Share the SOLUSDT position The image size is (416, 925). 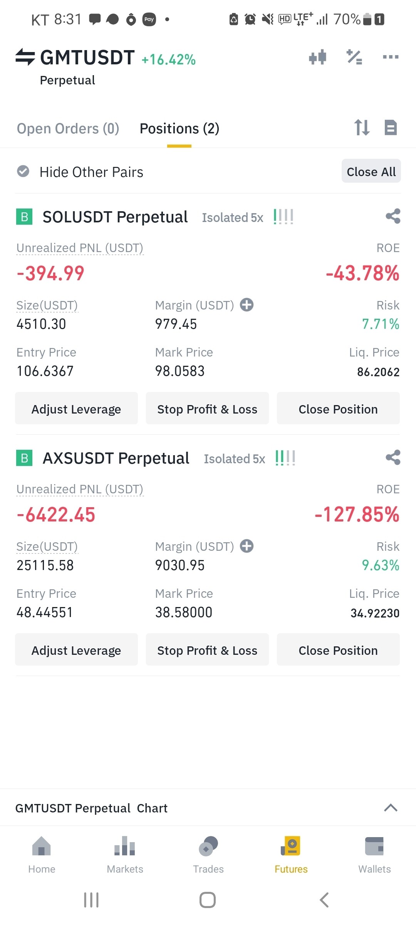393,216
